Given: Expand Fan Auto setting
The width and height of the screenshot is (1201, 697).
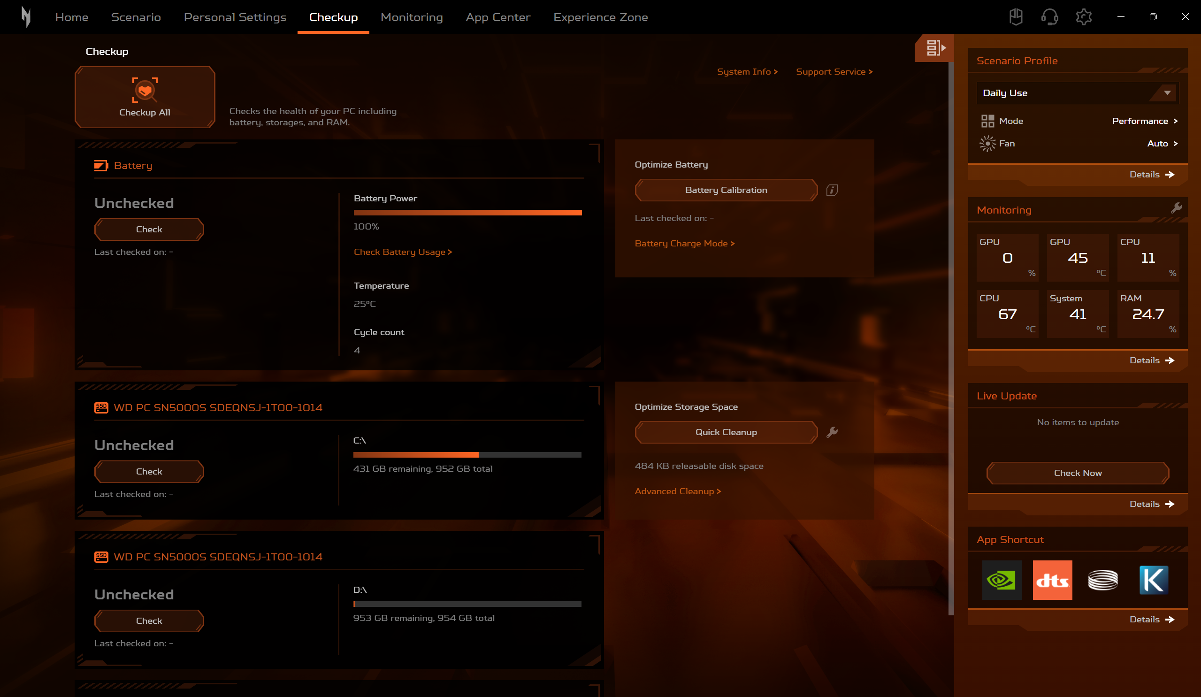Looking at the screenshot, I should 1162,144.
